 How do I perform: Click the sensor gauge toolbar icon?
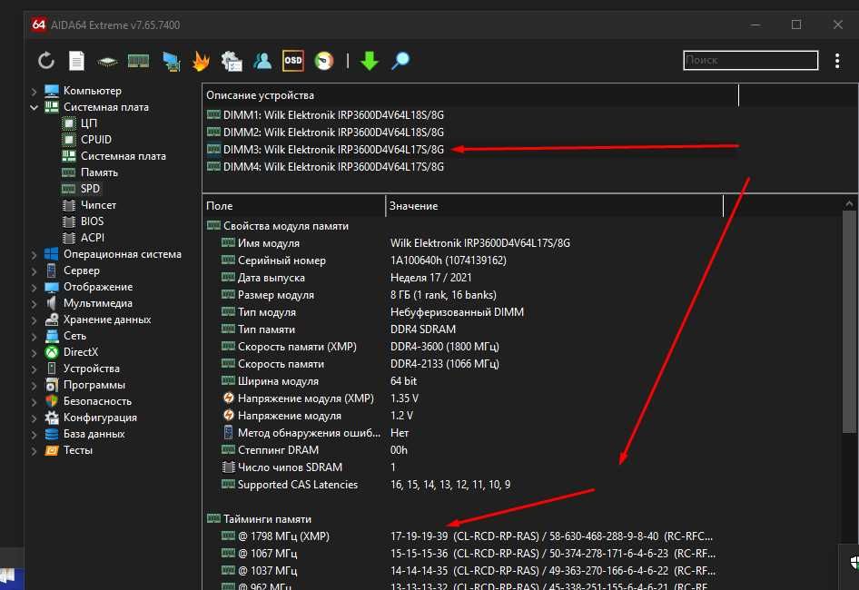(x=324, y=60)
